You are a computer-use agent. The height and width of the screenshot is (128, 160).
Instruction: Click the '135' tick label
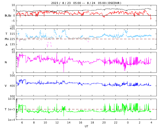[x=12, y=44]
